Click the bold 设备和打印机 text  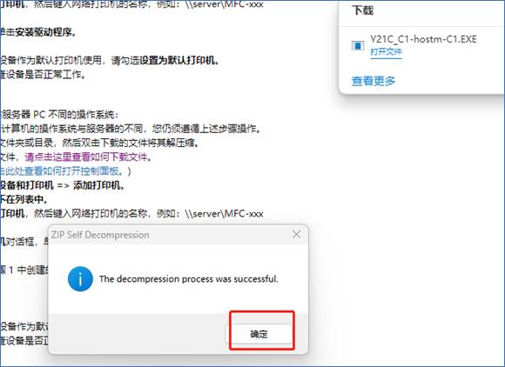point(27,185)
